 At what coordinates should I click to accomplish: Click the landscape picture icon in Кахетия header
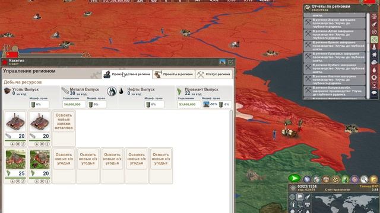click(x=222, y=62)
